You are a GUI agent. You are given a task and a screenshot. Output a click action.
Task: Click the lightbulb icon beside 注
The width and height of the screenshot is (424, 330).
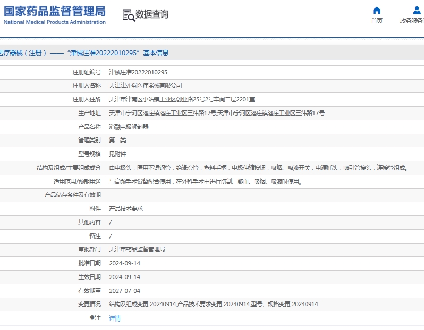[92, 318]
